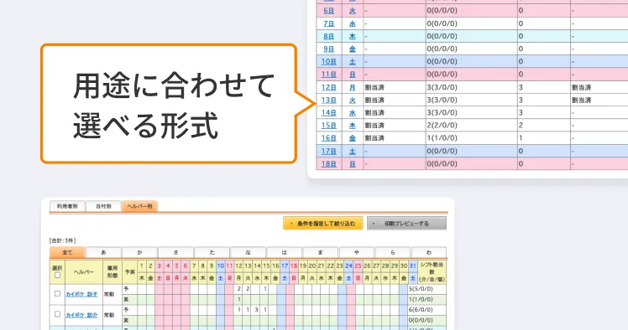This screenshot has height=330, width=628.
Task: Switch to the 利用者別 tab
Action: 67,207
